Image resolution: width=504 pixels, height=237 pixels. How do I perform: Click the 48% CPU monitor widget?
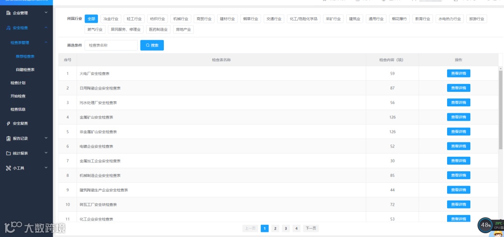click(485, 225)
